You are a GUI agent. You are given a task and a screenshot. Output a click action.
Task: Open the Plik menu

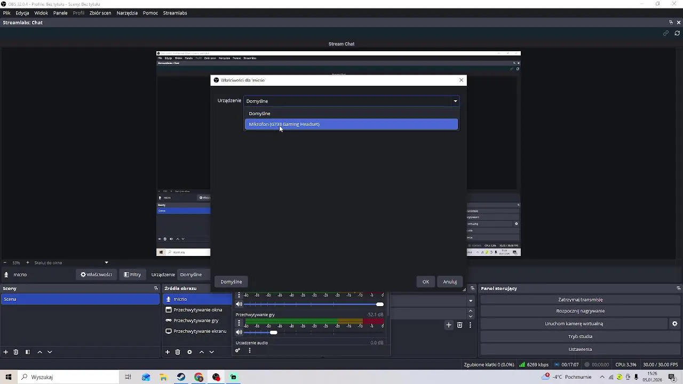[6, 13]
